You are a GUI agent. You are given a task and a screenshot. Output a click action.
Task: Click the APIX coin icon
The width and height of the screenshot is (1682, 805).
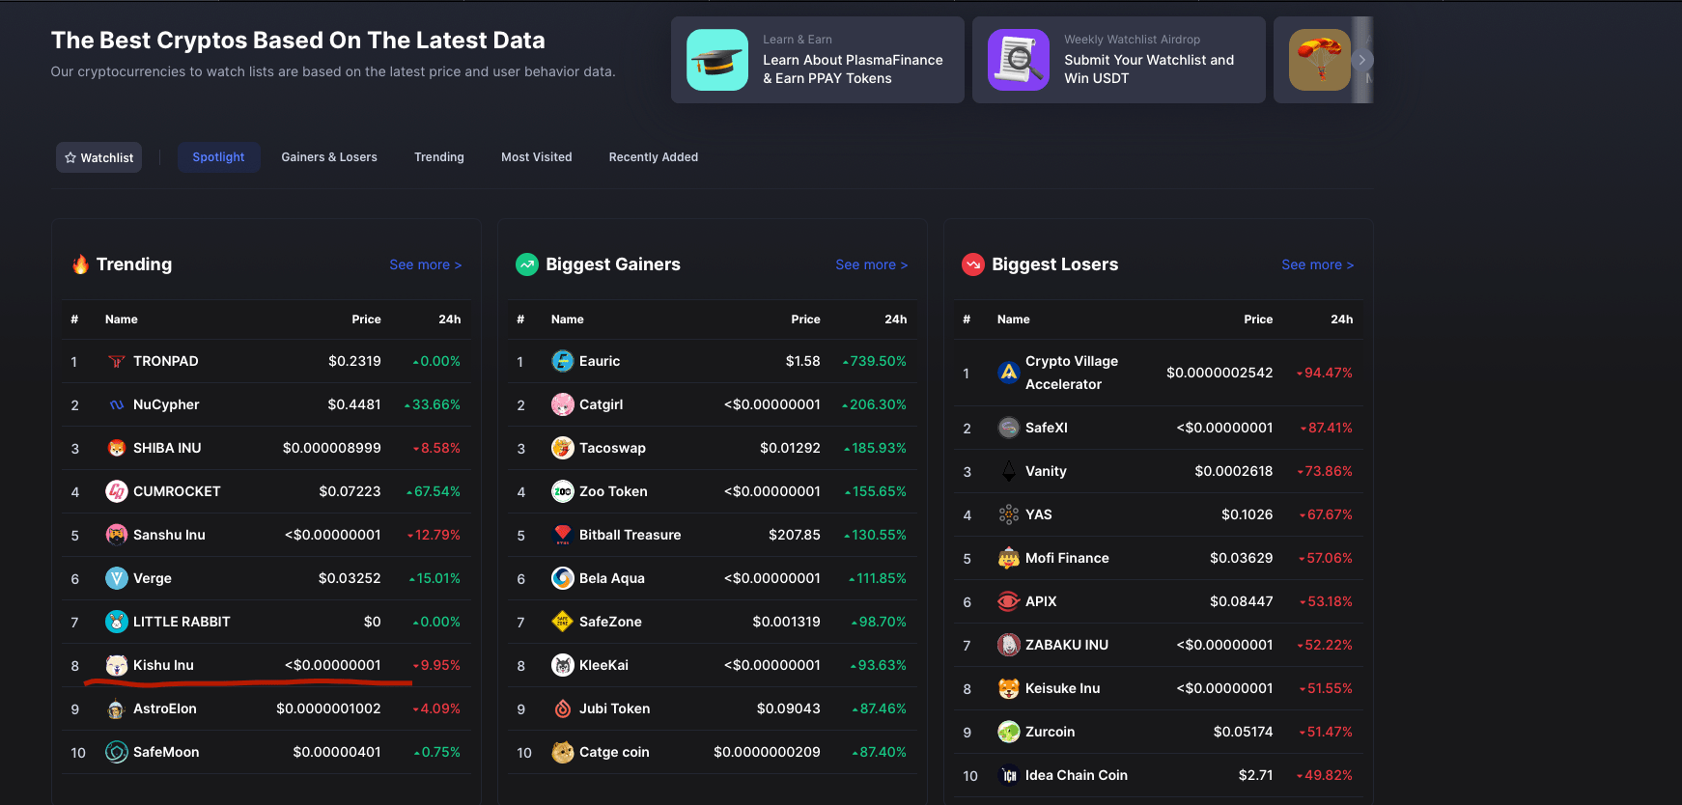[x=1009, y=601]
